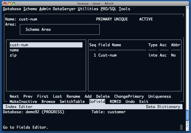Open the Utilities menu

(88, 9)
